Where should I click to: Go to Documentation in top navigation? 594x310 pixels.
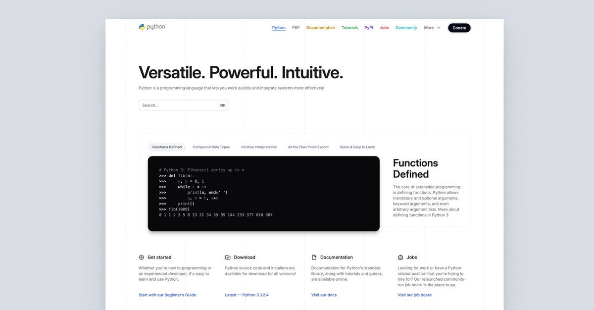click(320, 28)
